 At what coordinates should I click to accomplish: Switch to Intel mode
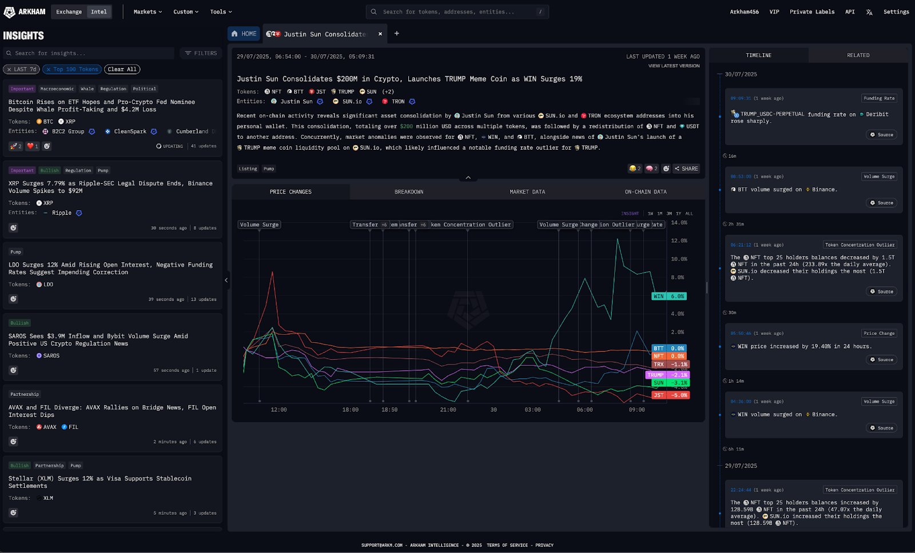99,11
